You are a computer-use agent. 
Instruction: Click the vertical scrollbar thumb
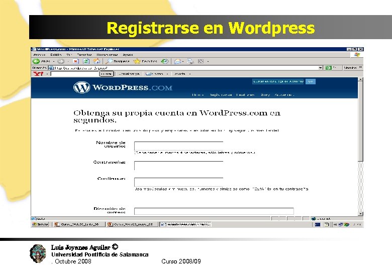coord(360,121)
